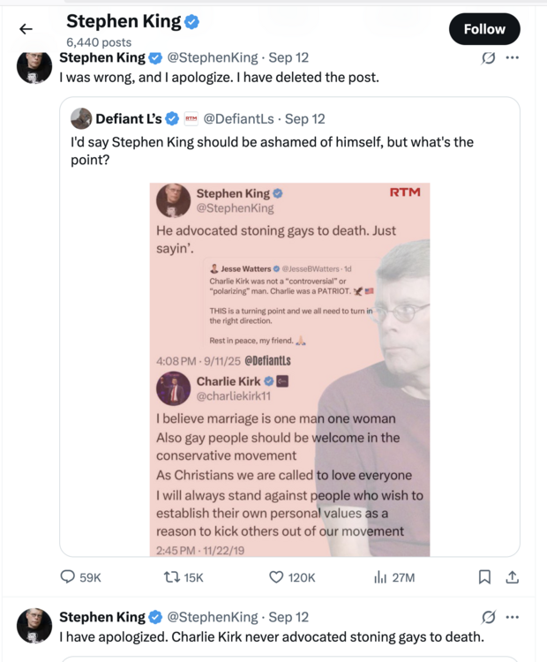Click Sep 12 timestamp on second post
This screenshot has height=662, width=547.
tap(288, 617)
